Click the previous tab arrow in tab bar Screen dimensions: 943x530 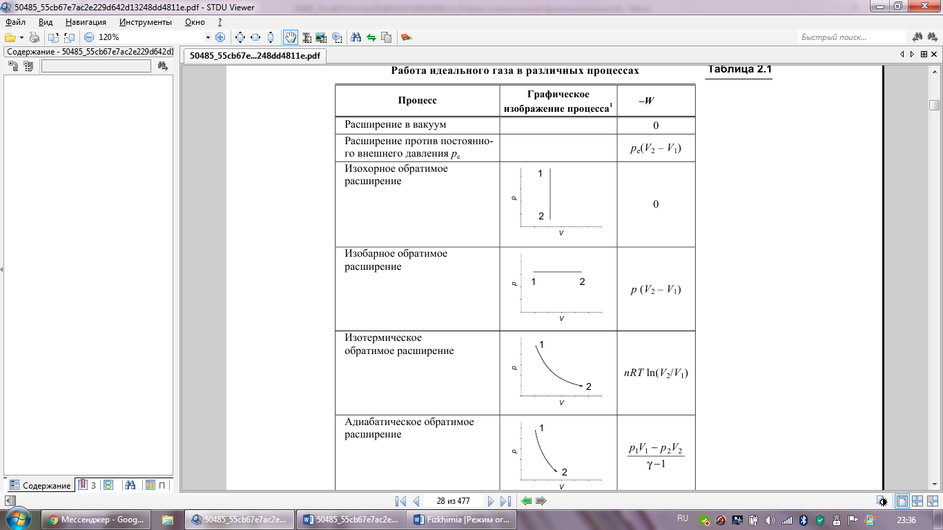point(902,54)
